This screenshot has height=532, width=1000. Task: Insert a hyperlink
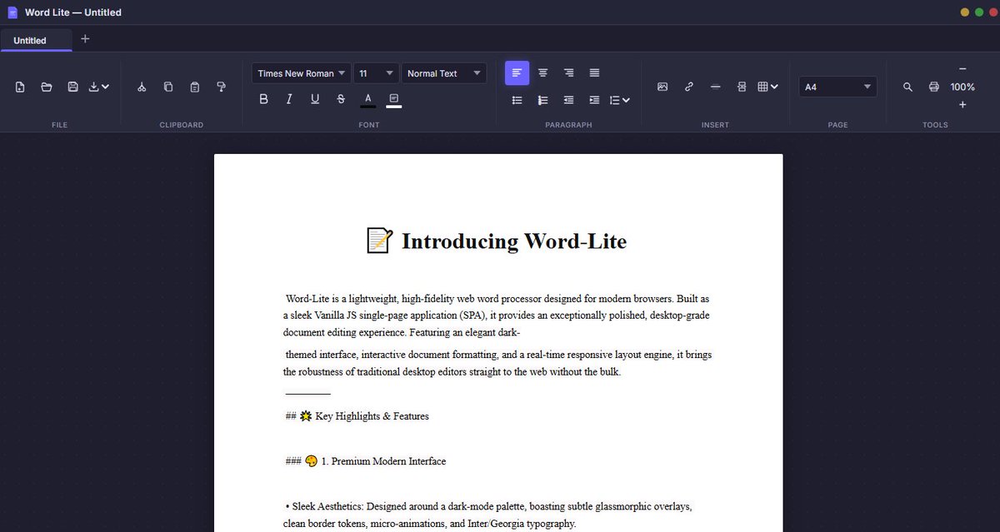(688, 87)
